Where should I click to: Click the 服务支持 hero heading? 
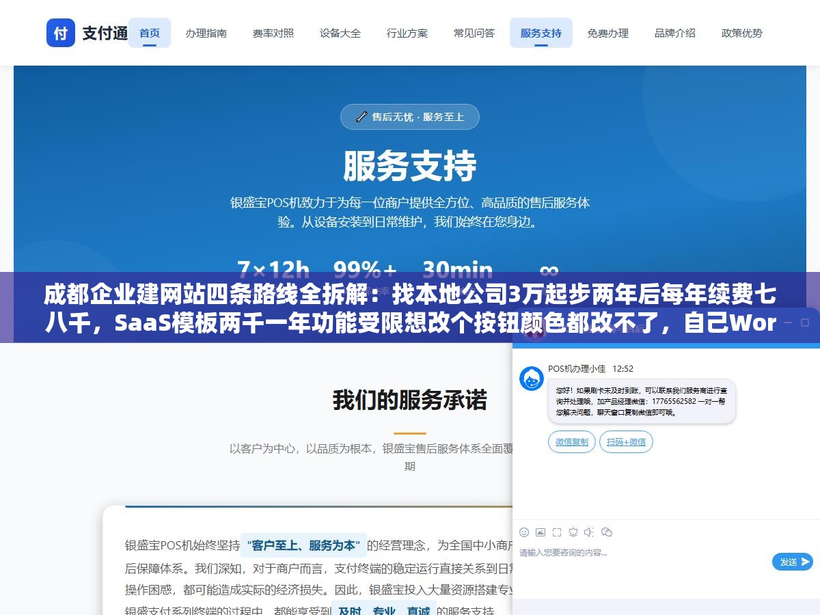(x=410, y=166)
